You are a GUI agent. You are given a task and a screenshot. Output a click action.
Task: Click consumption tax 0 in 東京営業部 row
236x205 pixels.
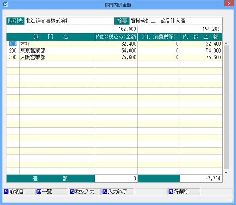click(159, 51)
